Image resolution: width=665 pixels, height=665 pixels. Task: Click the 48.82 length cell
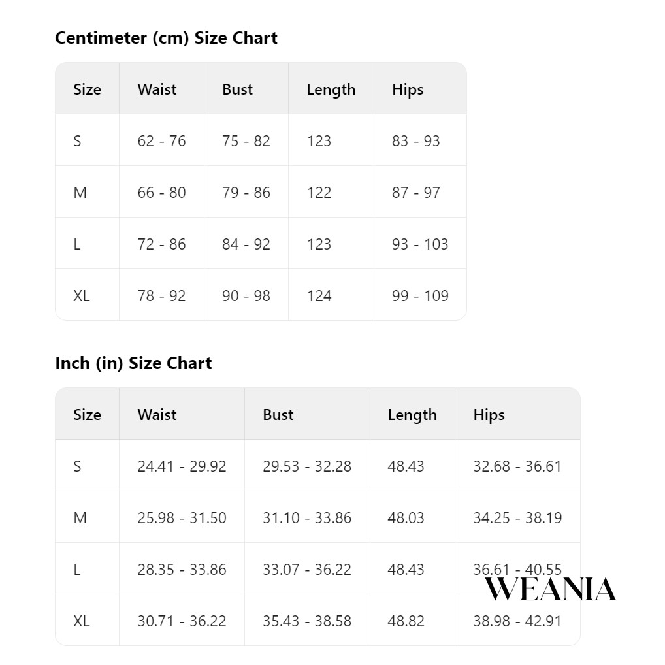[406, 621]
